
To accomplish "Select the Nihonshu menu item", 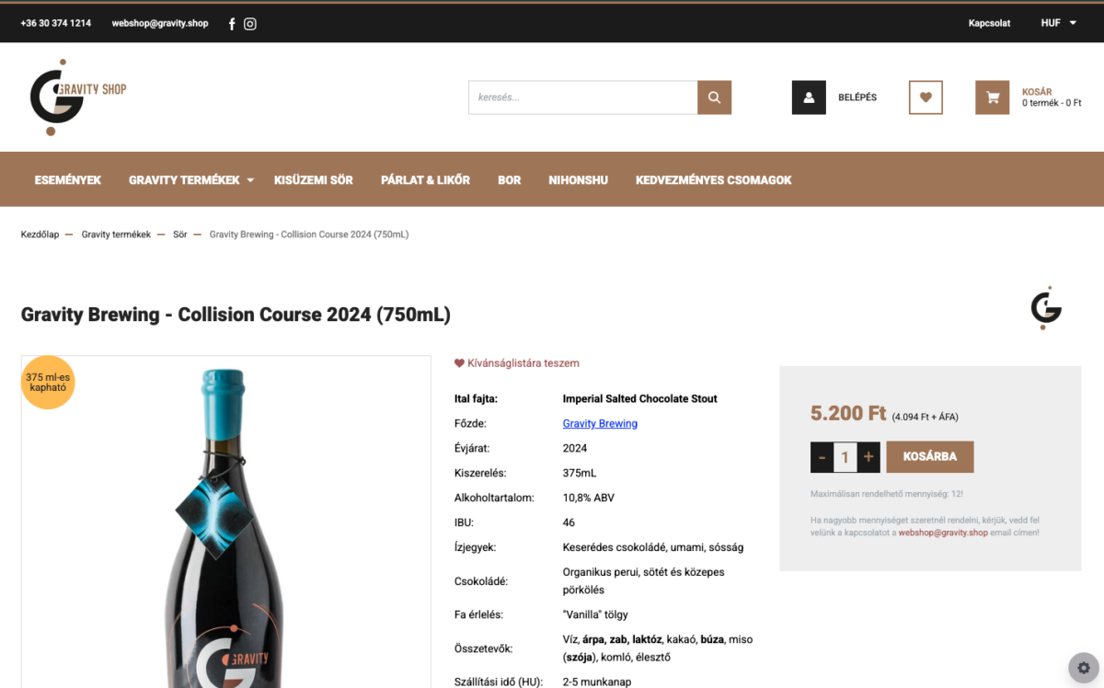I will click(x=579, y=180).
